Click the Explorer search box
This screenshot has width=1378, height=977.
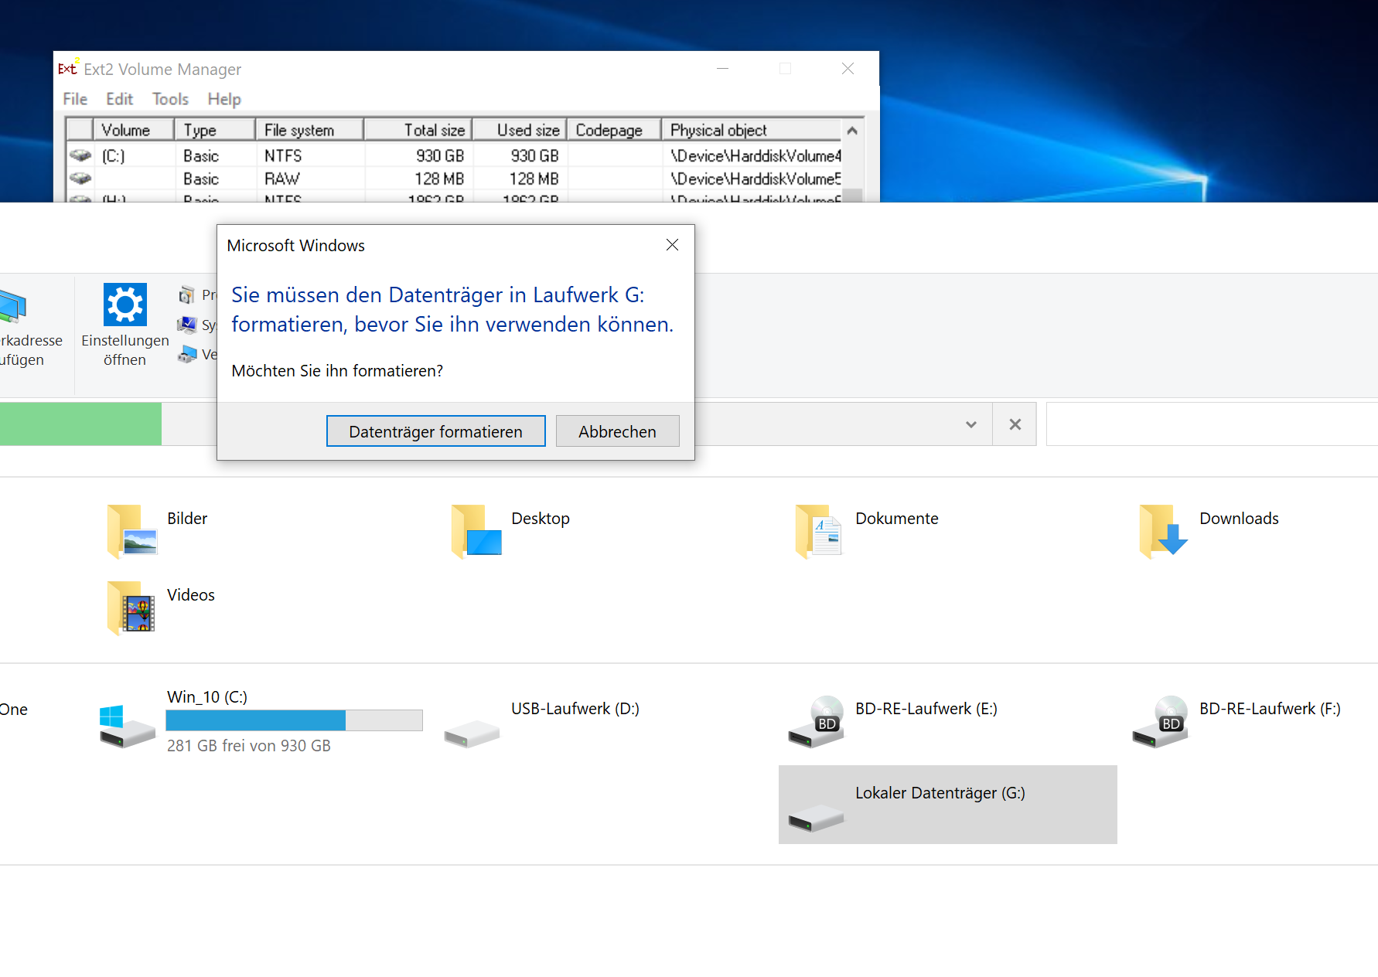click(1212, 424)
